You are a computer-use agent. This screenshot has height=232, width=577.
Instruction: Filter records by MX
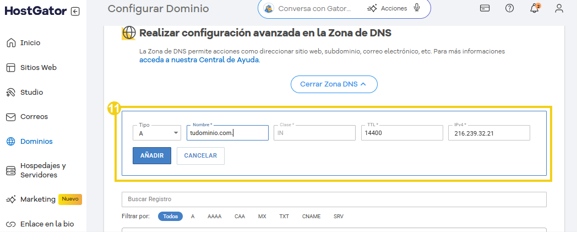tap(262, 217)
